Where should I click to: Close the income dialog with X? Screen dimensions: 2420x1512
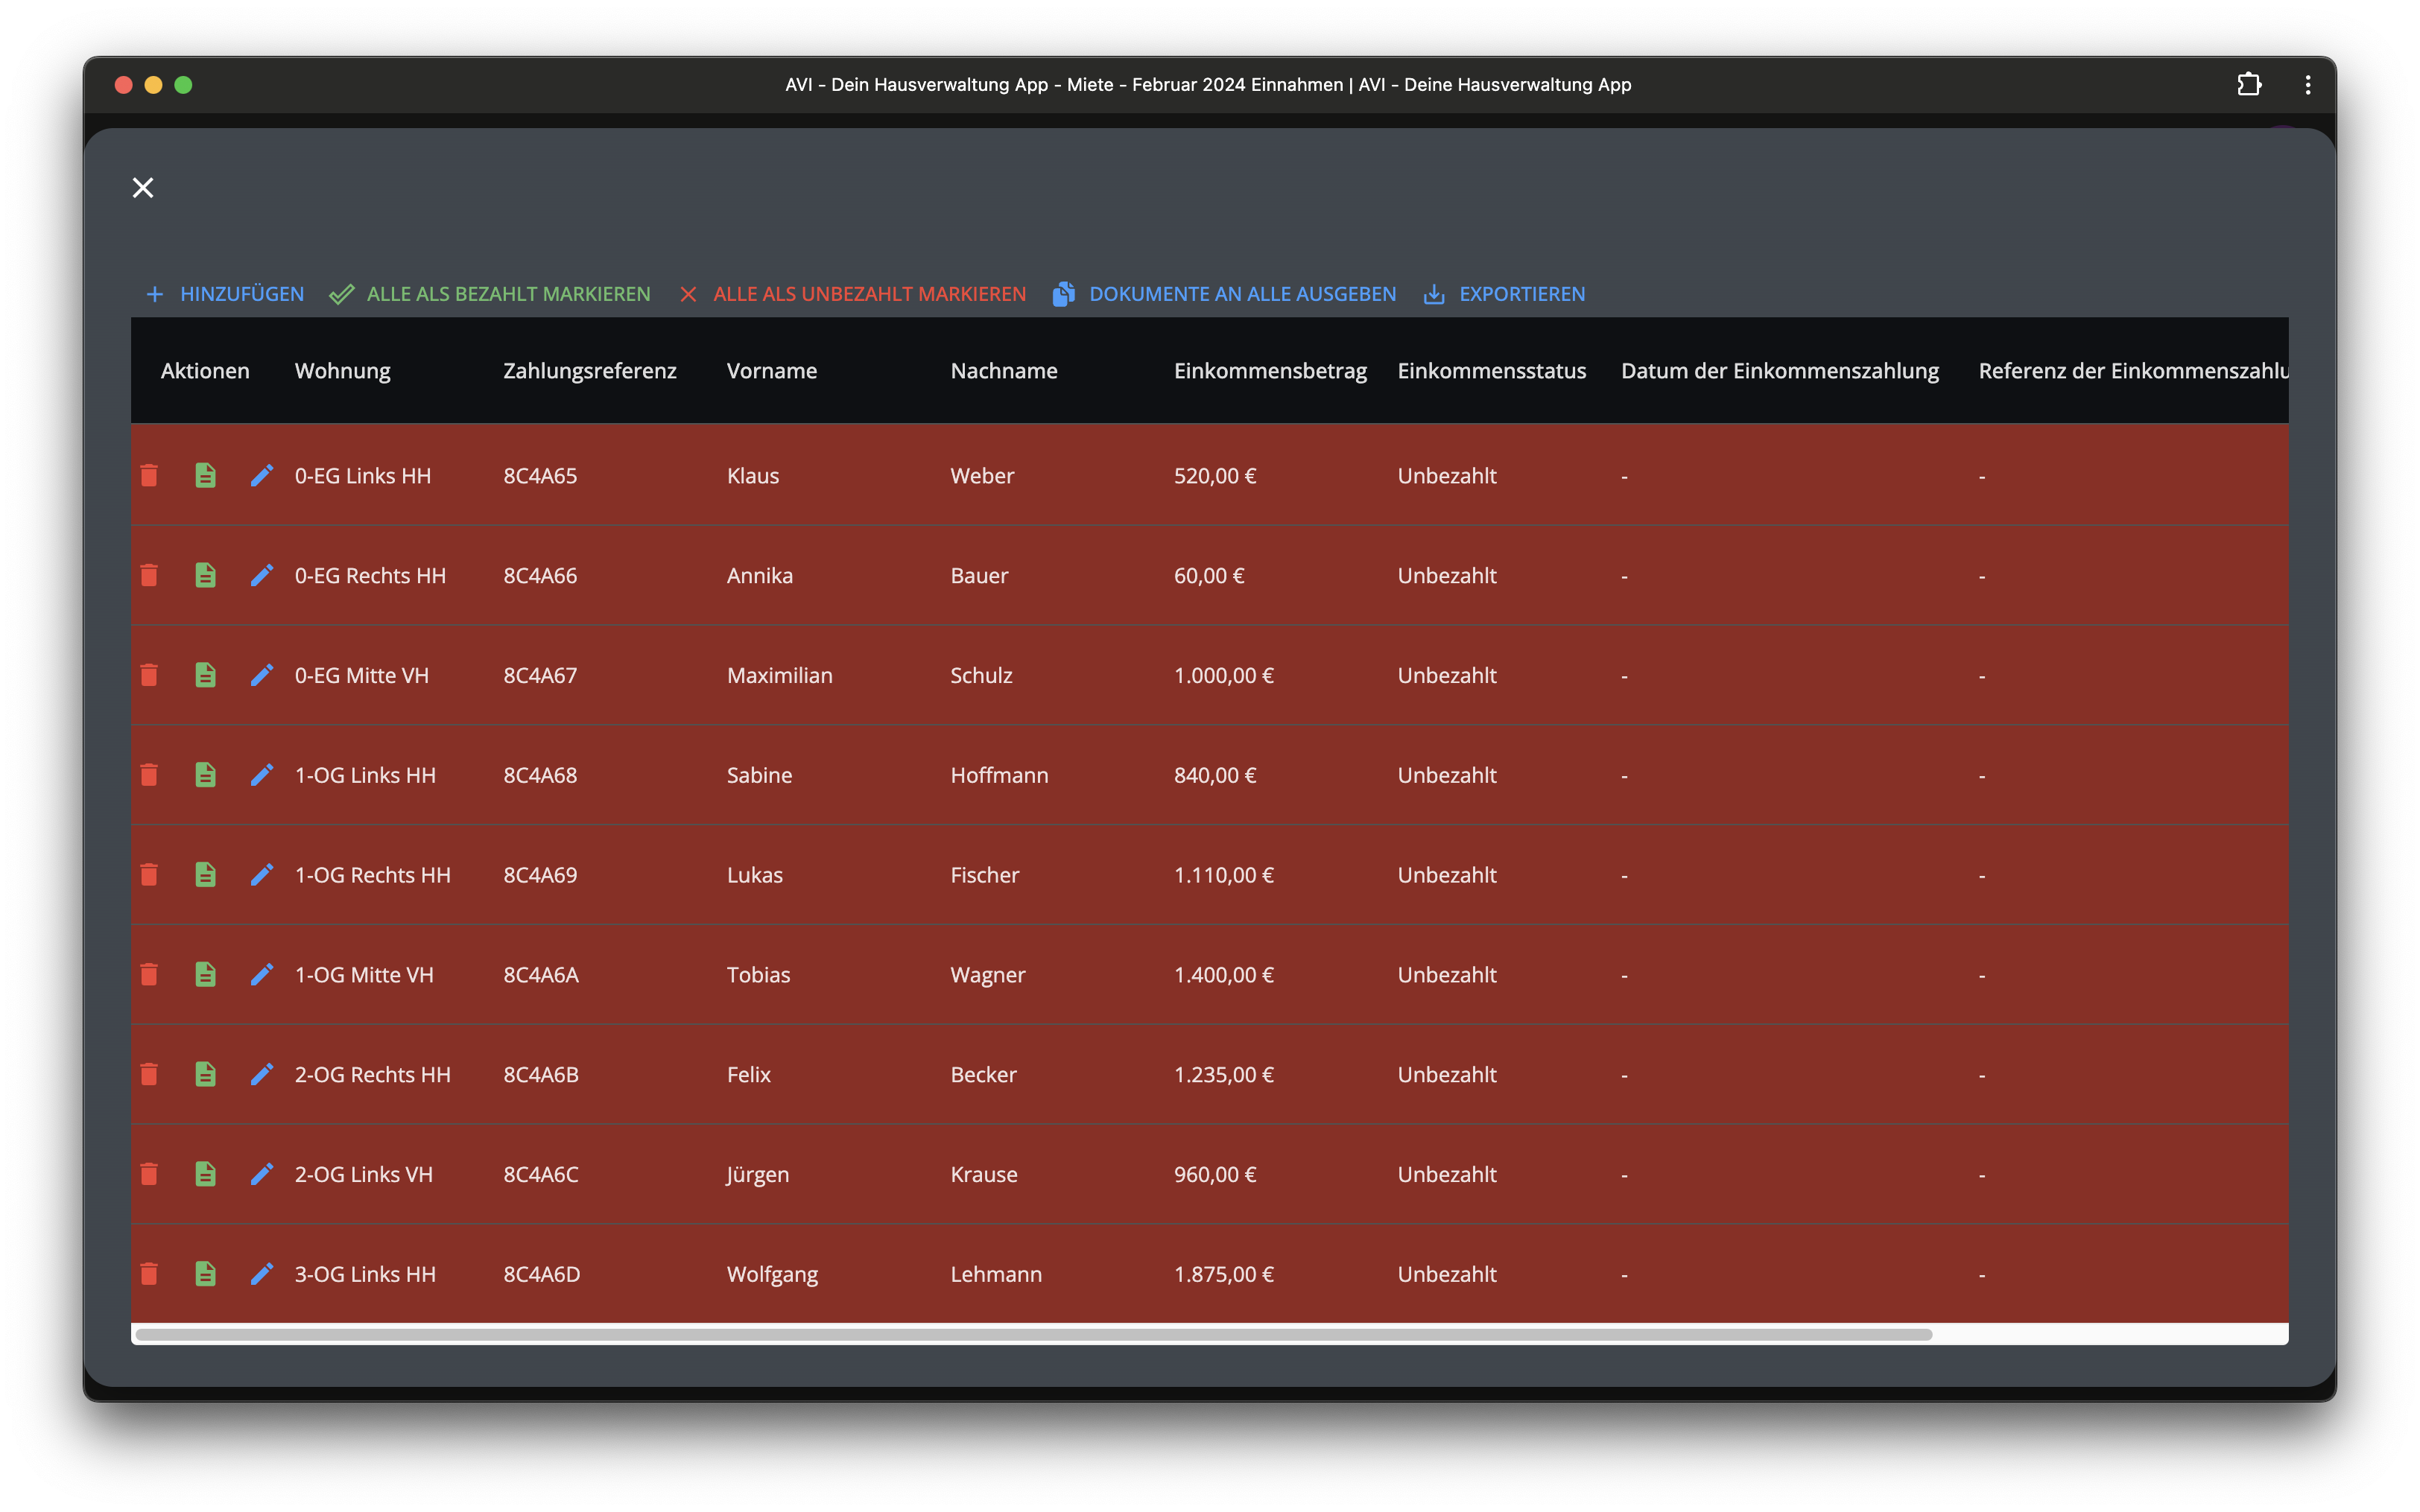(x=143, y=188)
